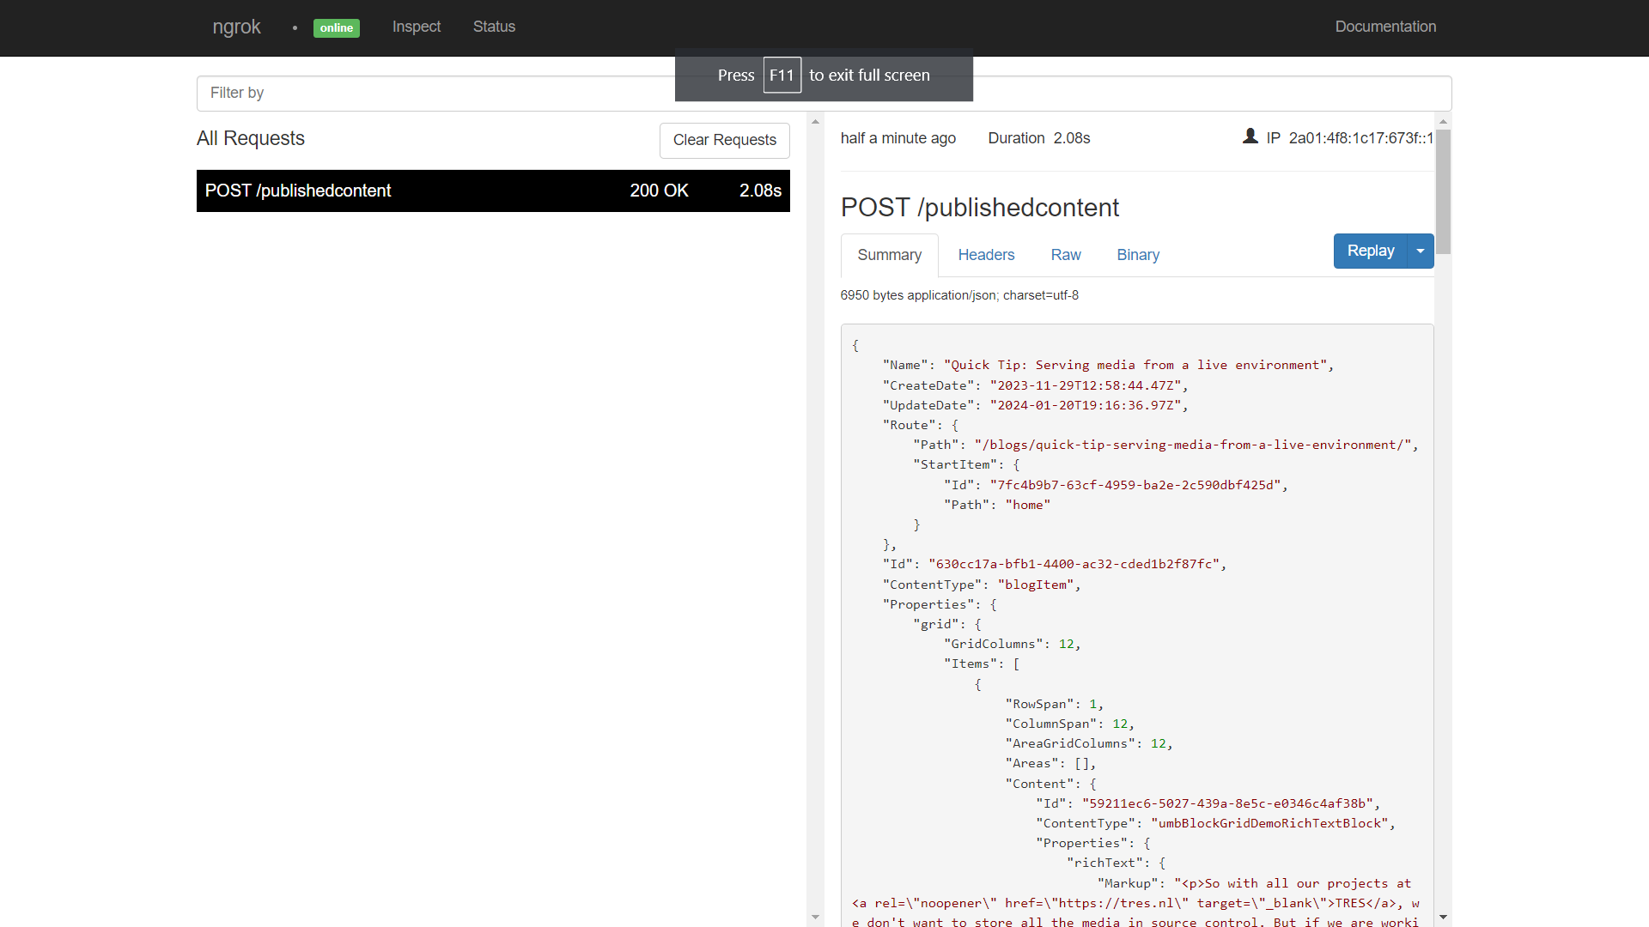Open the Replay dropdown arrow
1649x927 pixels.
point(1421,251)
